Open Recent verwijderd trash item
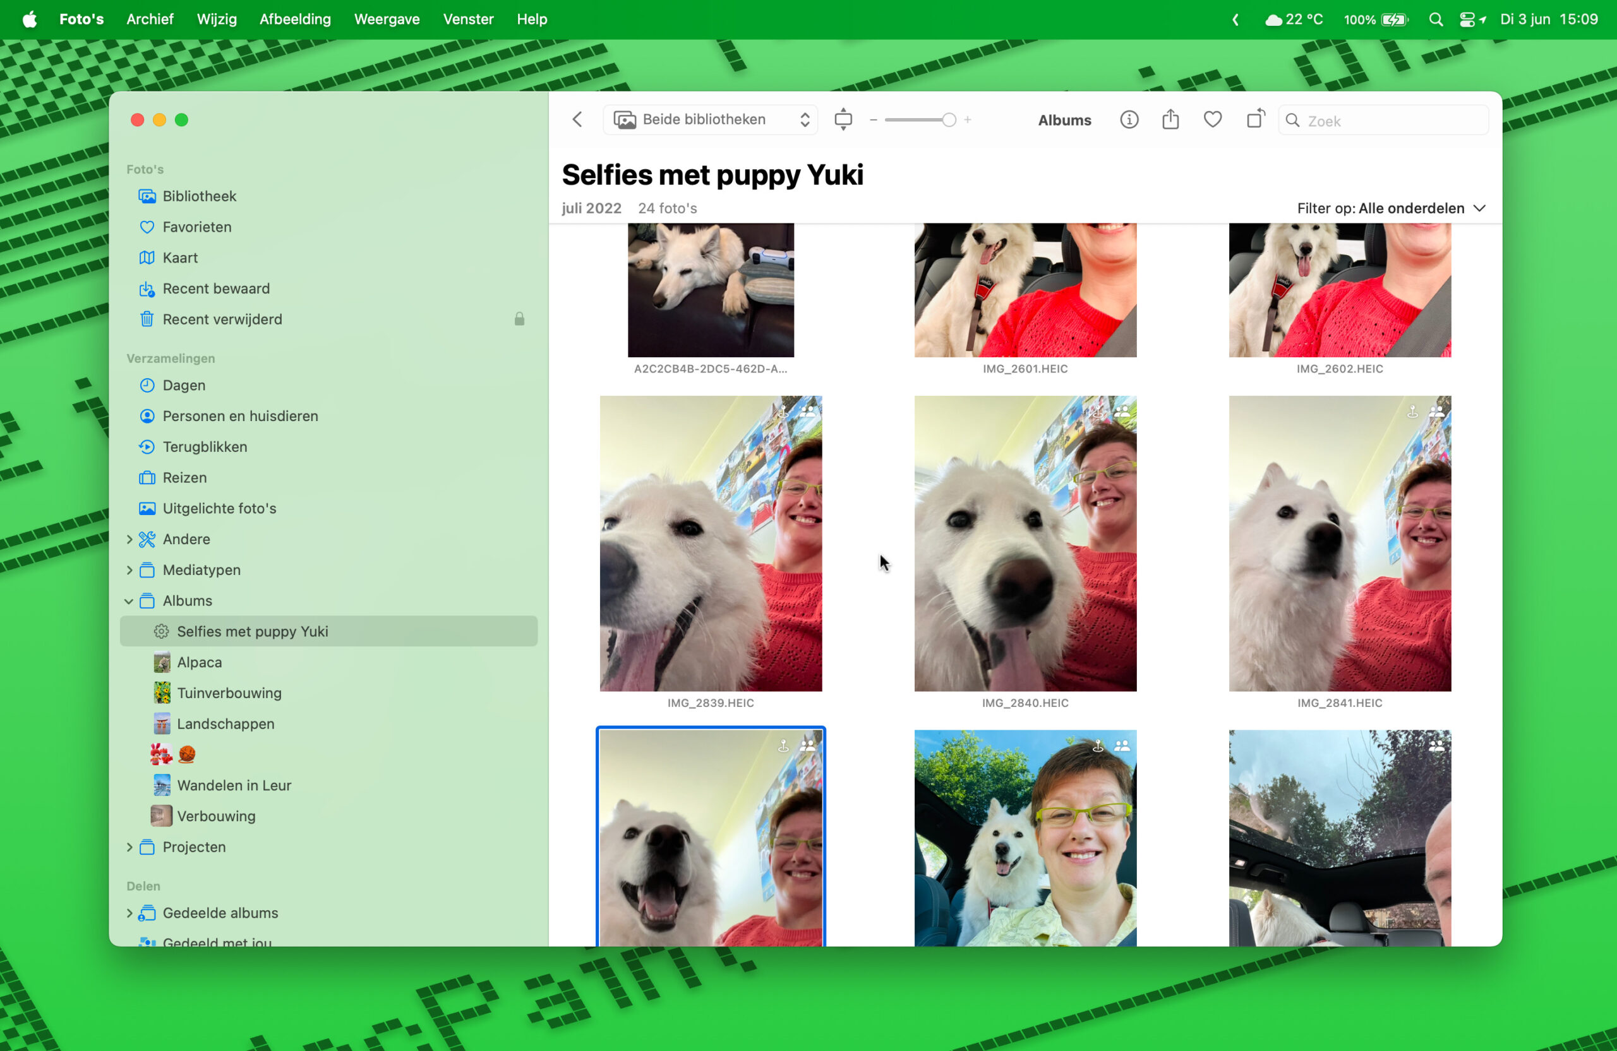The height and width of the screenshot is (1051, 1617). pyautogui.click(x=222, y=319)
